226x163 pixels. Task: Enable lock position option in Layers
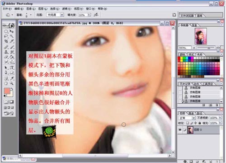pyautogui.click(x=195, y=123)
